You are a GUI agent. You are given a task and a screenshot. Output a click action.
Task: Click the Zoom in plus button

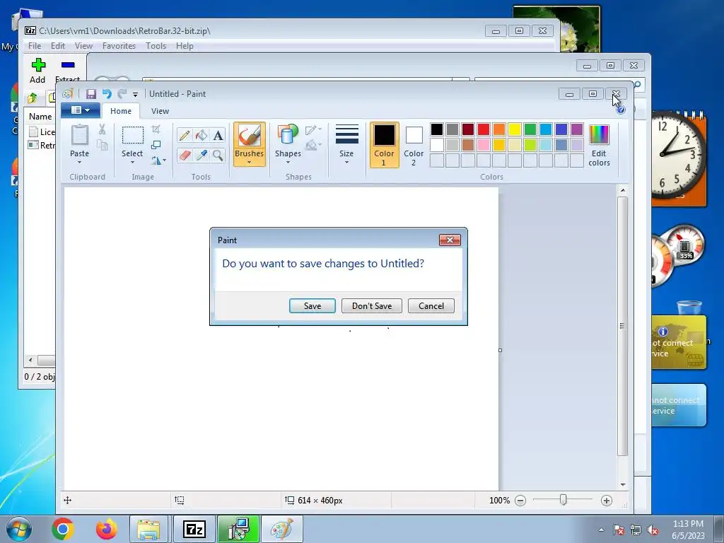607,501
